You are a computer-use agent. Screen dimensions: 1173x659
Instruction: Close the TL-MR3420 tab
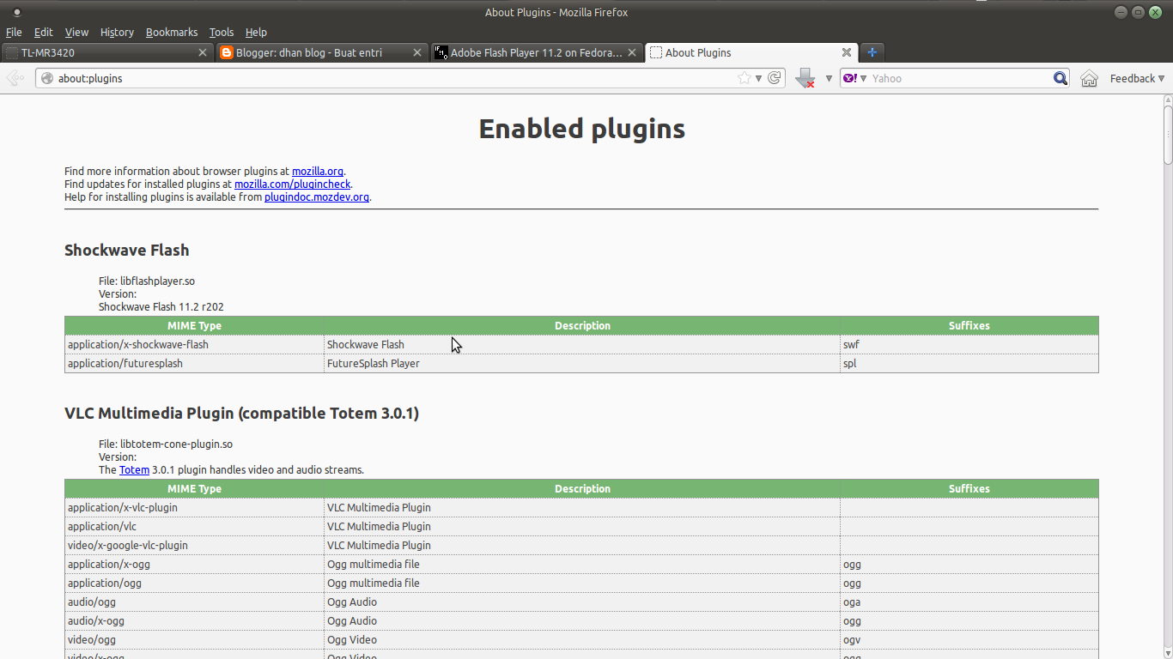203,52
